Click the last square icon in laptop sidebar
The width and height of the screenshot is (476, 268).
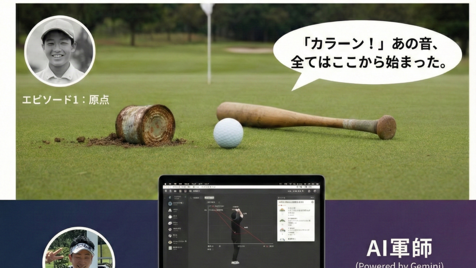click(x=170, y=248)
